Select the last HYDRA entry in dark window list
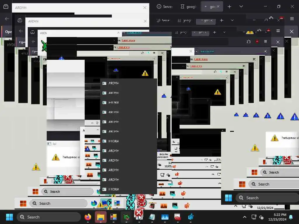This screenshot has height=224, width=299. [128, 189]
